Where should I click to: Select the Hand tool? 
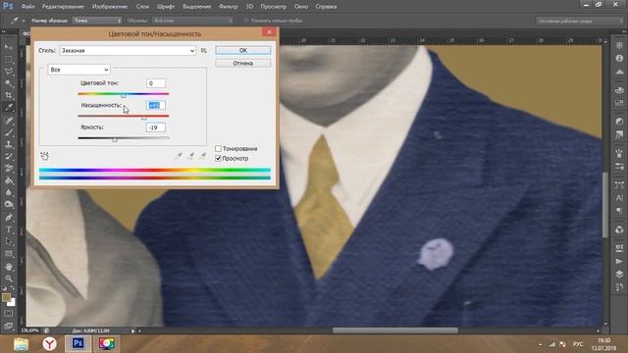(x=9, y=267)
